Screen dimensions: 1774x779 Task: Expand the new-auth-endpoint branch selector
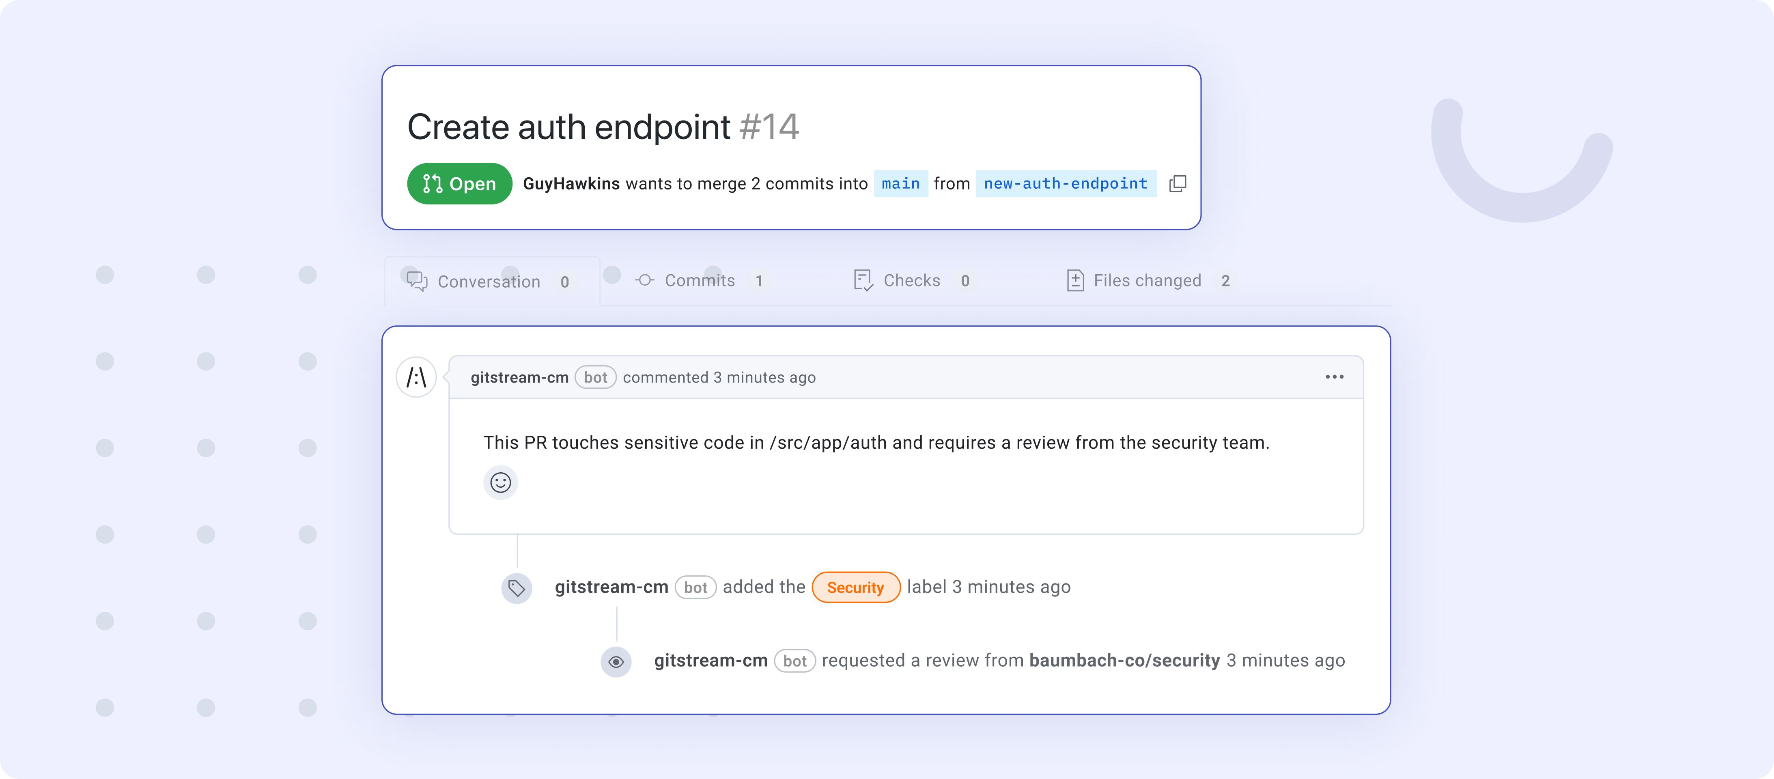[1064, 183]
